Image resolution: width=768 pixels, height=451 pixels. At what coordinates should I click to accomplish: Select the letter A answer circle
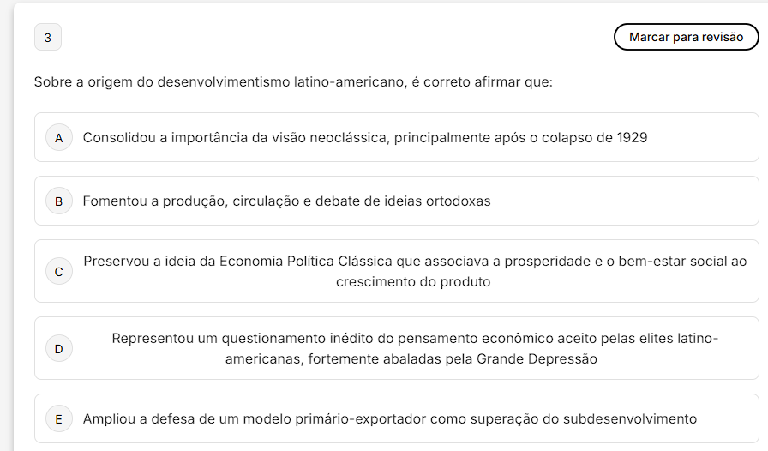click(x=58, y=138)
